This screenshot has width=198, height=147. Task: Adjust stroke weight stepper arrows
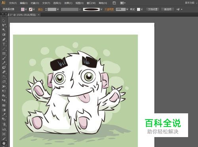pyautogui.click(x=46, y=10)
